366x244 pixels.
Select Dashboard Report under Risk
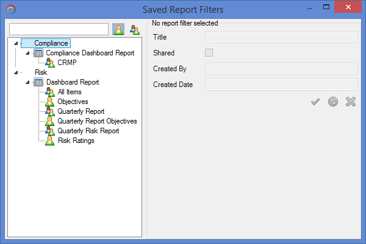click(73, 82)
